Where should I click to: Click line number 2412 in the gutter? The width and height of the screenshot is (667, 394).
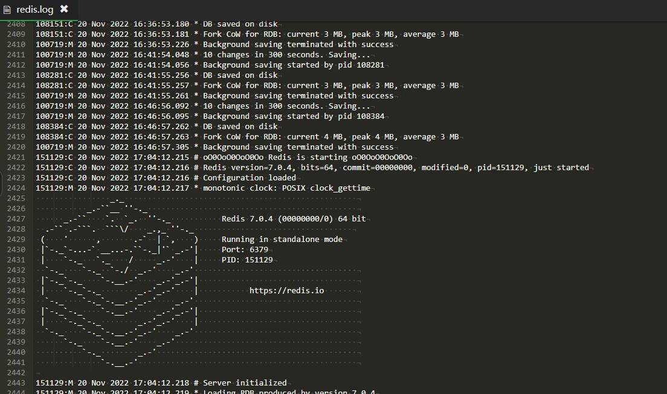click(x=16, y=65)
